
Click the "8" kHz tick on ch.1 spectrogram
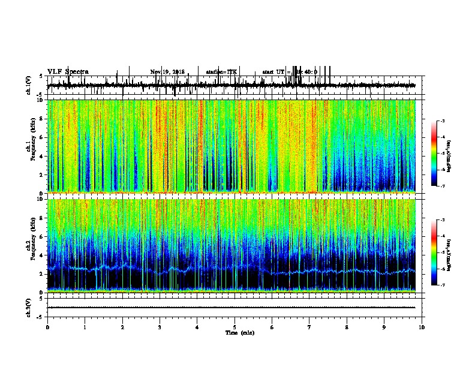point(42,119)
